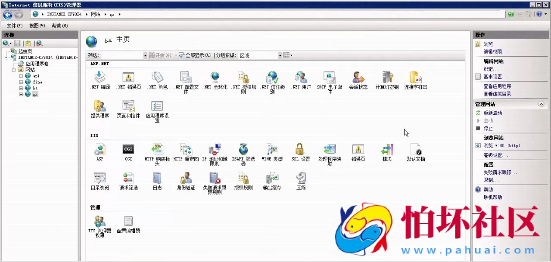Open the MIME 类型 feature

pyautogui.click(x=272, y=150)
